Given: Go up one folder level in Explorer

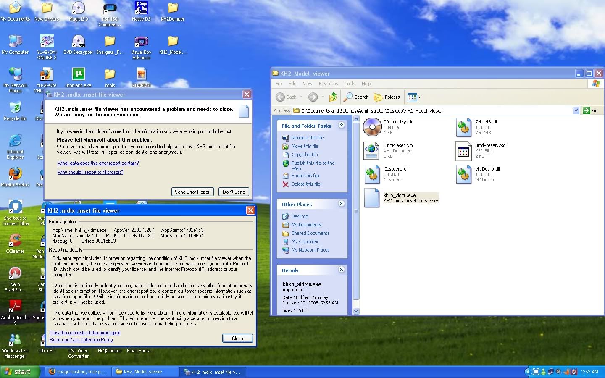Looking at the screenshot, I should tap(333, 97).
